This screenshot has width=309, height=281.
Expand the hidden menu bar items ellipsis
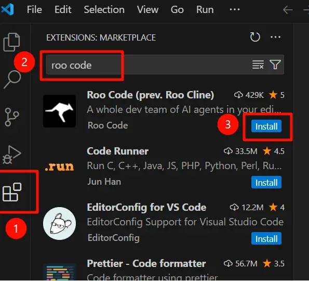coord(235,9)
